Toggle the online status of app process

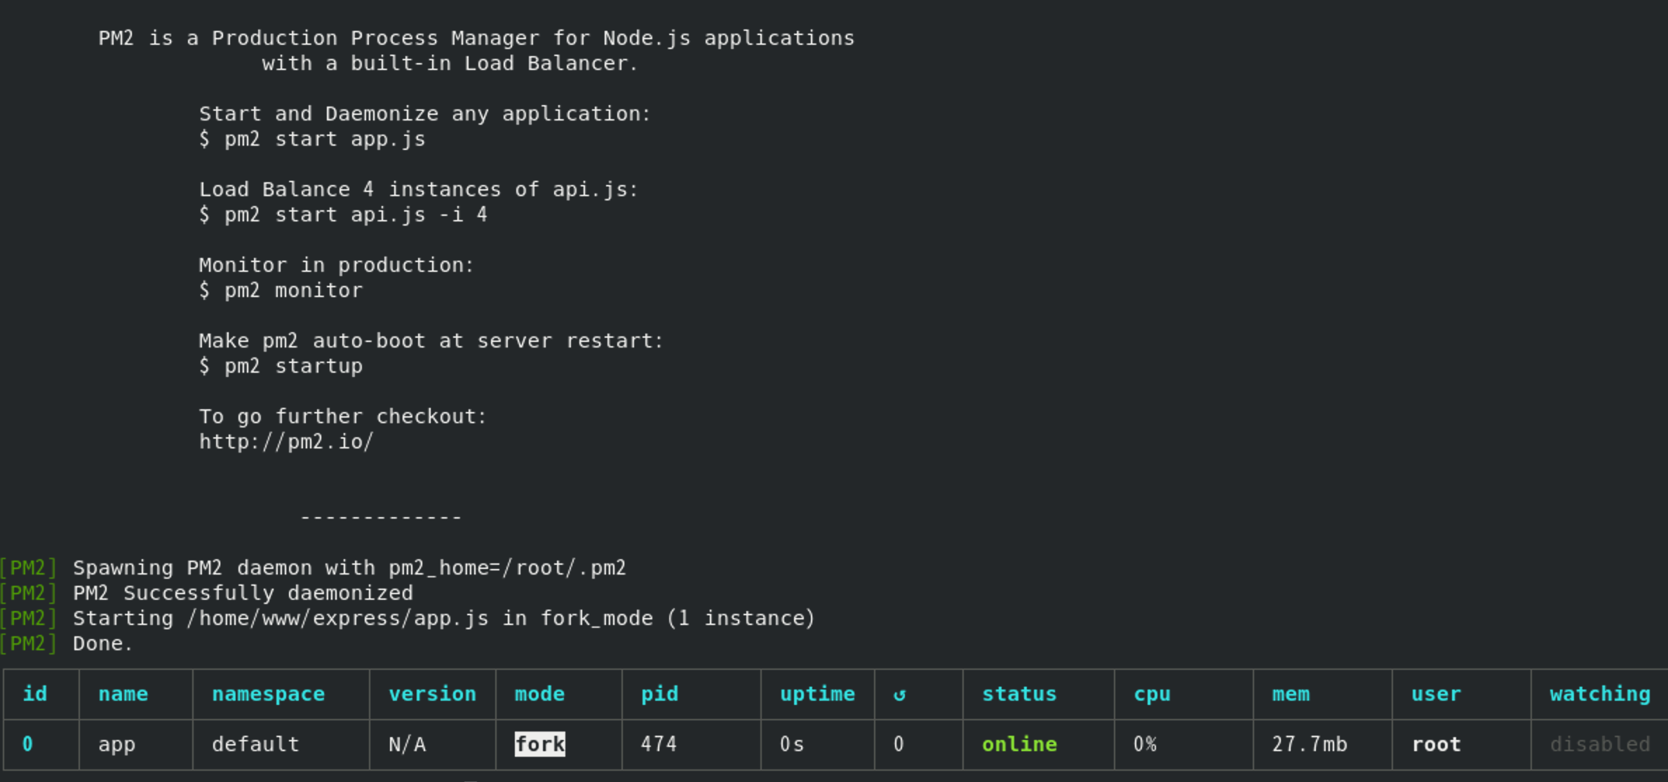[1018, 744]
